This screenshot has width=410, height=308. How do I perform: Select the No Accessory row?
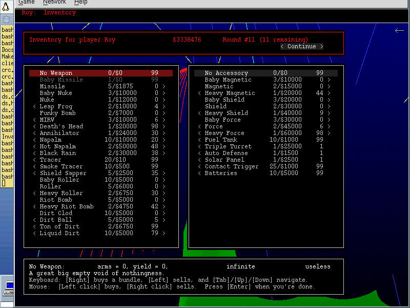click(x=265, y=73)
